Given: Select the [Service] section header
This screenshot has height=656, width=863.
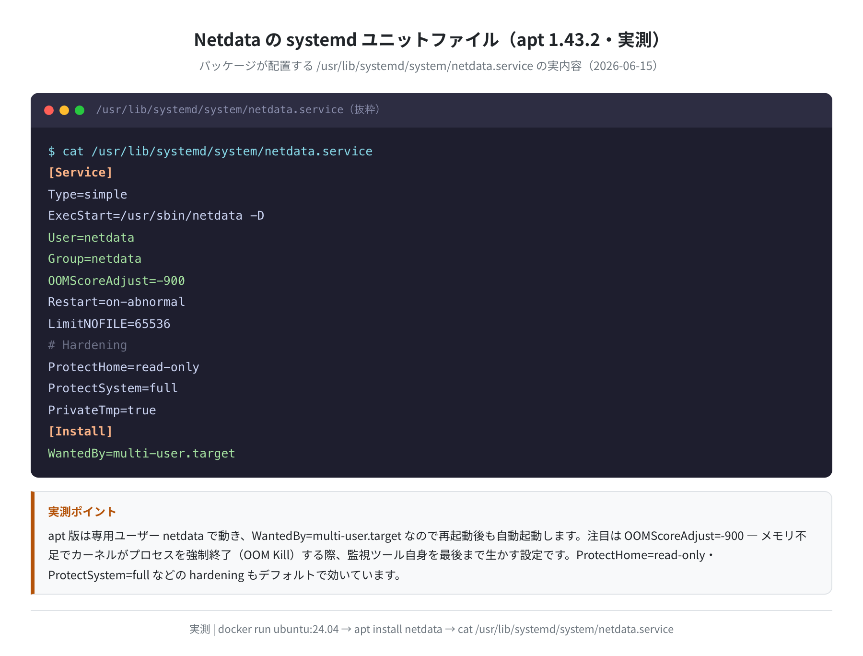Looking at the screenshot, I should point(80,173).
